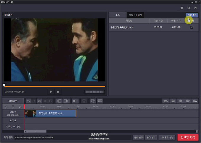This screenshot has width=201, height=143.
Task: Open the help question mark icon
Action: coord(189,8)
